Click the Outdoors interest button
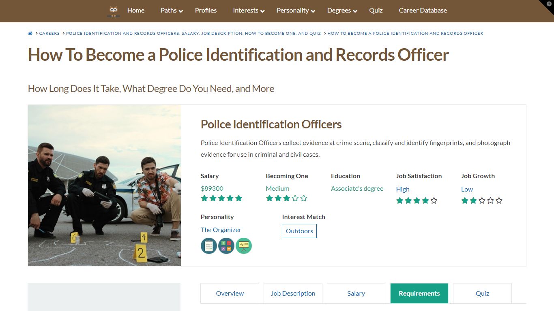 [x=299, y=231]
